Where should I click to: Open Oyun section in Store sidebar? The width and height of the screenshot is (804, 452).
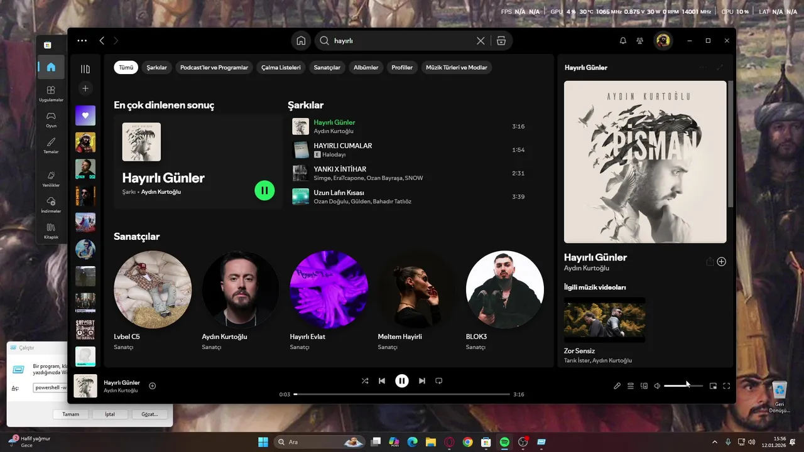[x=51, y=119]
